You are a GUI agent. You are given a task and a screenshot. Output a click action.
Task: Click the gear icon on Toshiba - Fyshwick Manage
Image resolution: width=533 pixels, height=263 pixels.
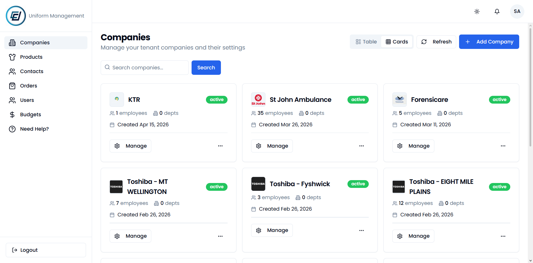coord(259,230)
